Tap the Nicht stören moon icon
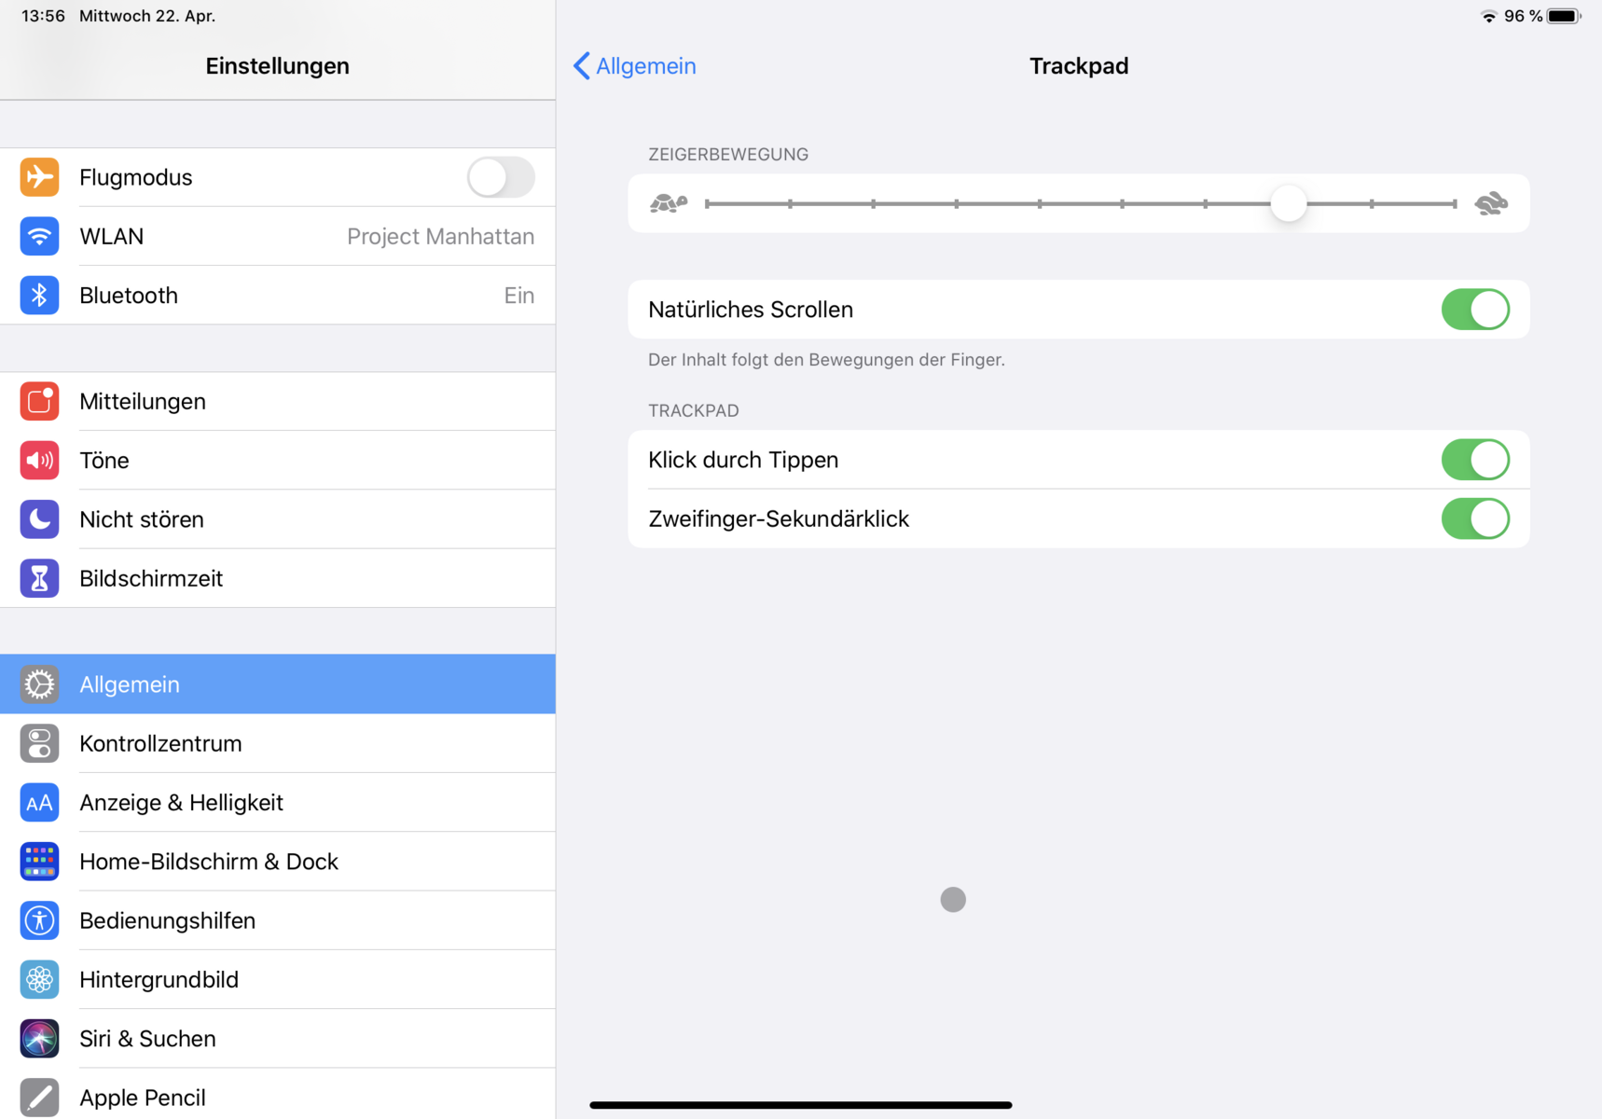The width and height of the screenshot is (1602, 1119). point(39,519)
